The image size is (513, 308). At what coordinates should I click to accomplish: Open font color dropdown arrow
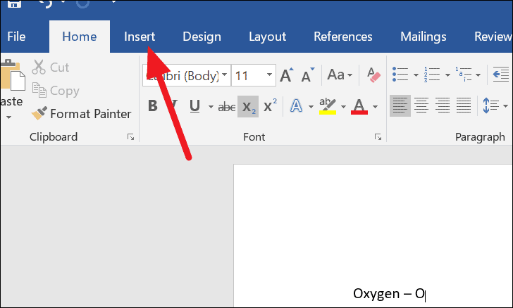(x=375, y=107)
